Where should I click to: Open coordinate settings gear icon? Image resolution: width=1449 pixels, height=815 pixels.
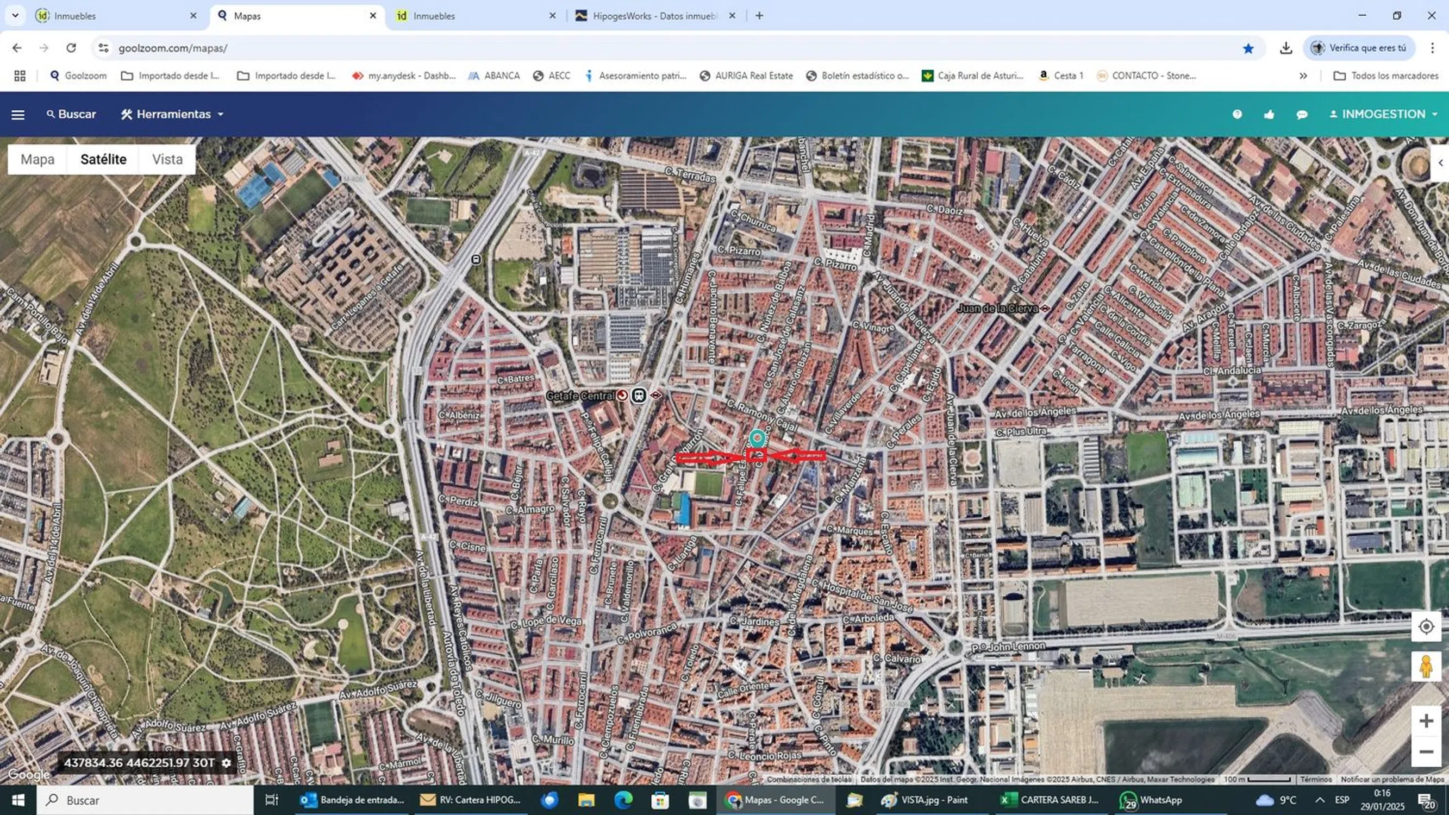(226, 763)
